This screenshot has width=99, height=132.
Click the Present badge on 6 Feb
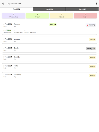click(x=53, y=25)
